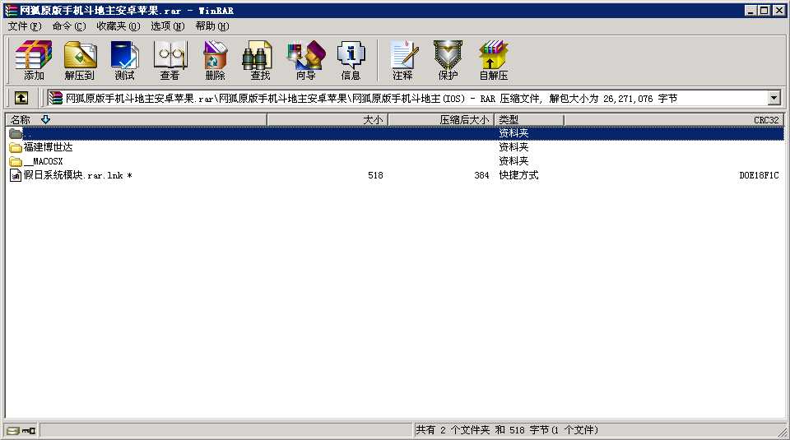Click the window resize grip corner
This screenshot has width=790, height=440.
coord(782,432)
